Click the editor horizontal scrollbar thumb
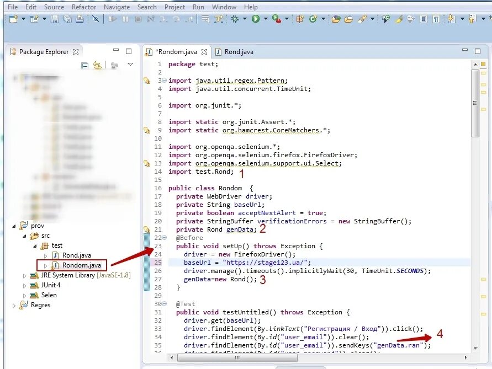Screen dimensions: 492x369 (237, 357)
